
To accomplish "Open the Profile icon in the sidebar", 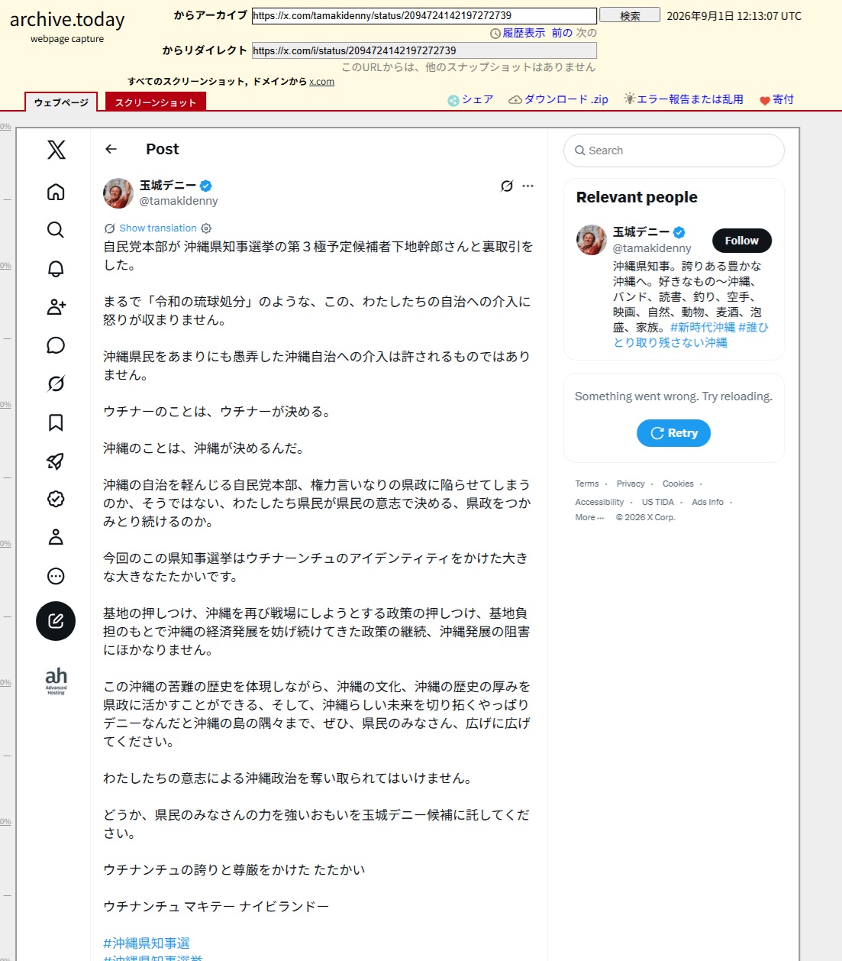I will coord(56,537).
